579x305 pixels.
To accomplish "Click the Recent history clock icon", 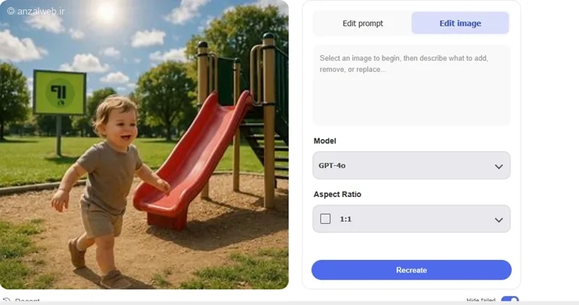I will pos(7,300).
